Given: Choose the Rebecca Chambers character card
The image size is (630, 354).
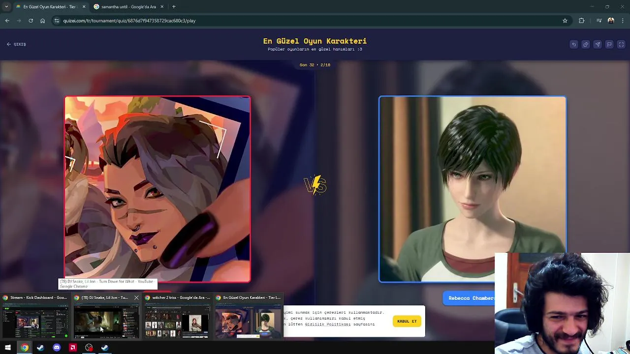Looking at the screenshot, I should tap(472, 189).
